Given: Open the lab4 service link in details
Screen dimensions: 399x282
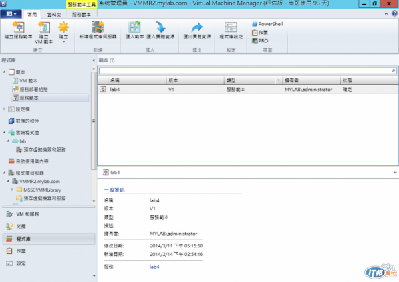Looking at the screenshot, I should pos(154,267).
